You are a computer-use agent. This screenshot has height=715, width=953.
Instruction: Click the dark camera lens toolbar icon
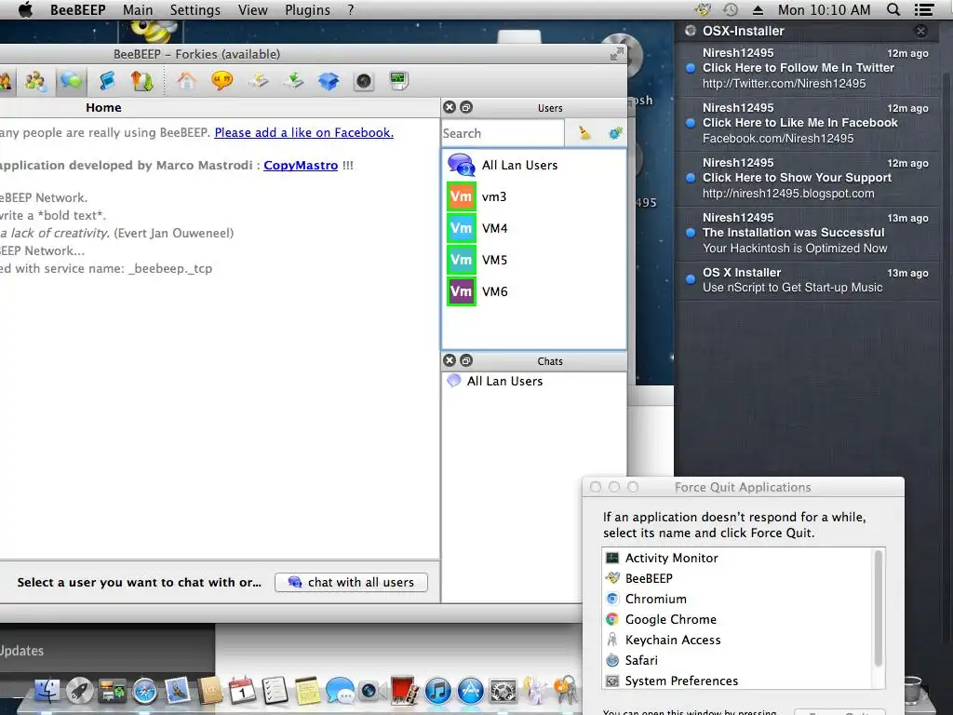[x=364, y=81]
